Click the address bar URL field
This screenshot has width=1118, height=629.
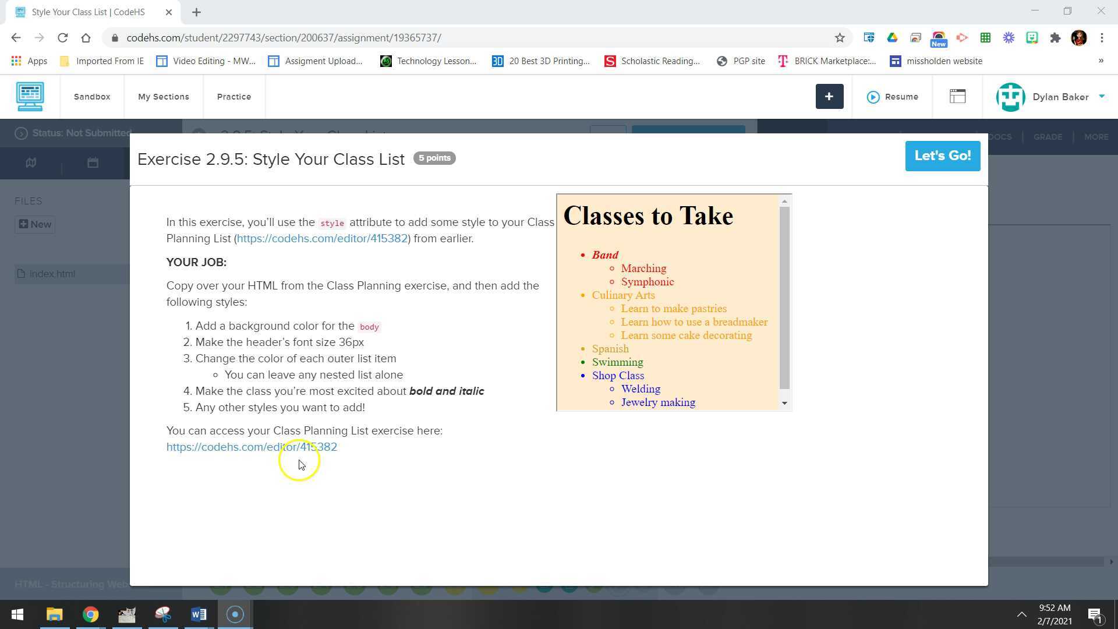[x=466, y=38]
